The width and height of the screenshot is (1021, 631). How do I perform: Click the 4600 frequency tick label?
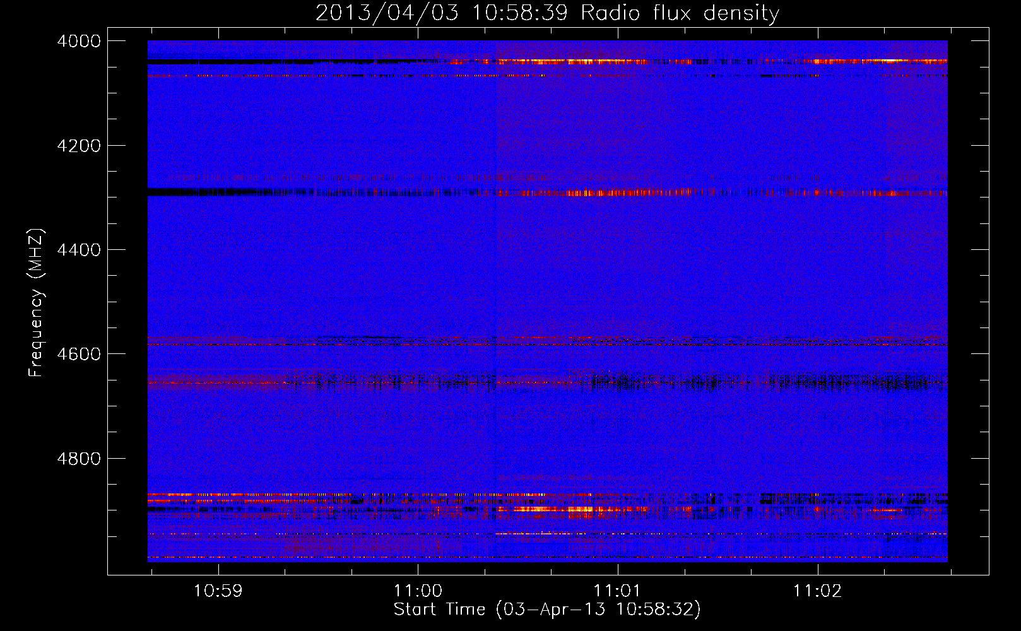click(x=79, y=354)
